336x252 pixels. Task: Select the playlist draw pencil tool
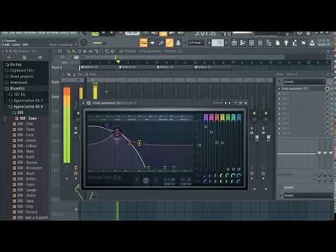tap(69, 51)
